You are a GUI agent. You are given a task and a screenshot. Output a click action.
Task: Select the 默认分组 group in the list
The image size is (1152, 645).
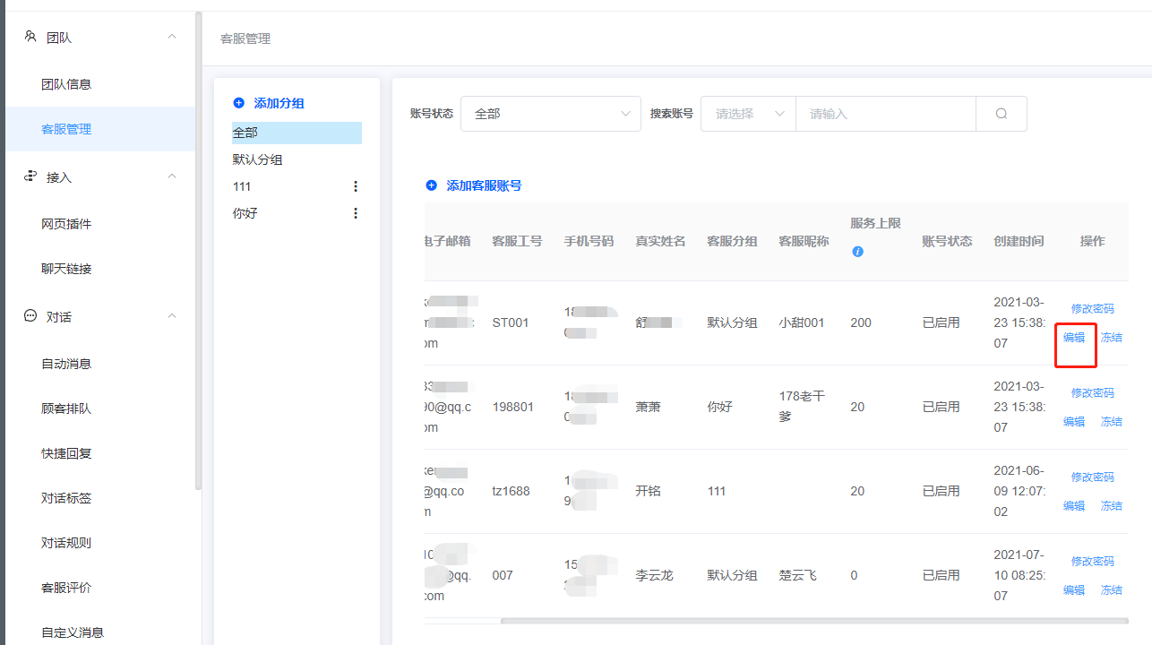click(x=258, y=159)
